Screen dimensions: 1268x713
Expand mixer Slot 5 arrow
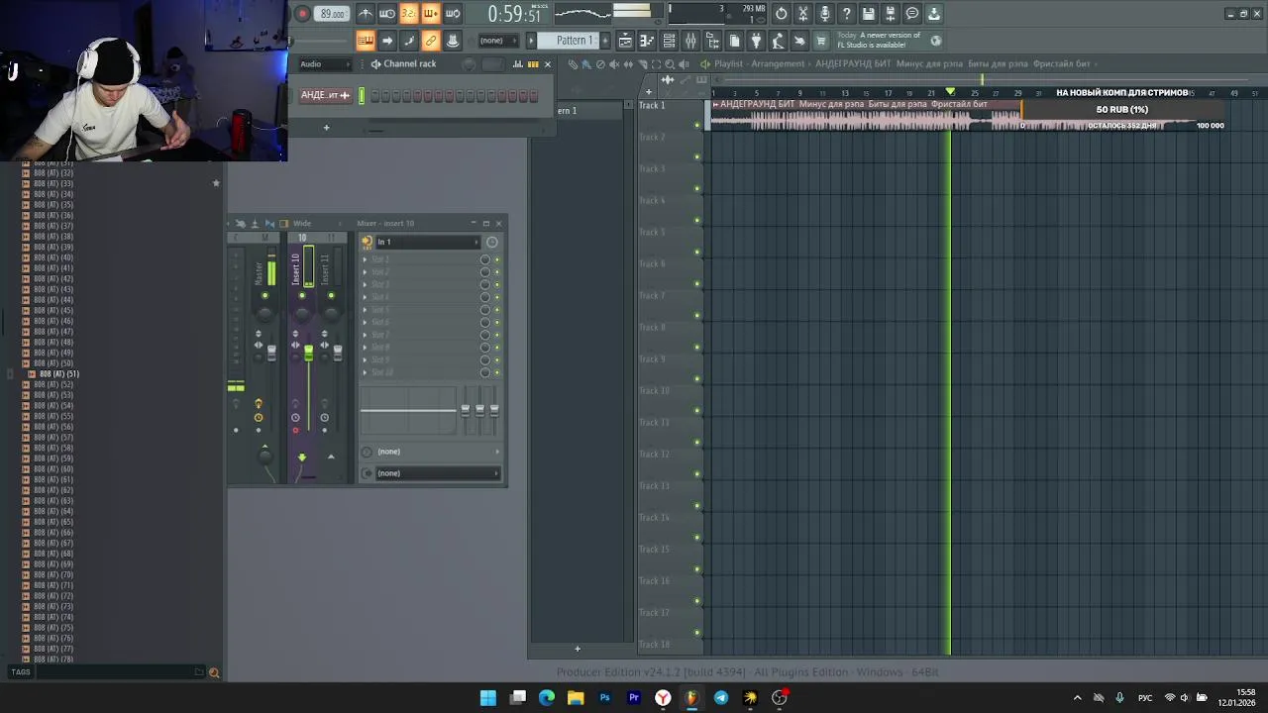click(365, 310)
